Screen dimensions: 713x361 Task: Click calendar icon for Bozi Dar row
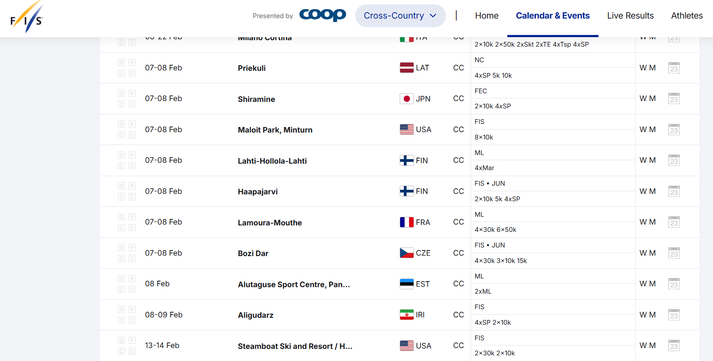click(674, 253)
